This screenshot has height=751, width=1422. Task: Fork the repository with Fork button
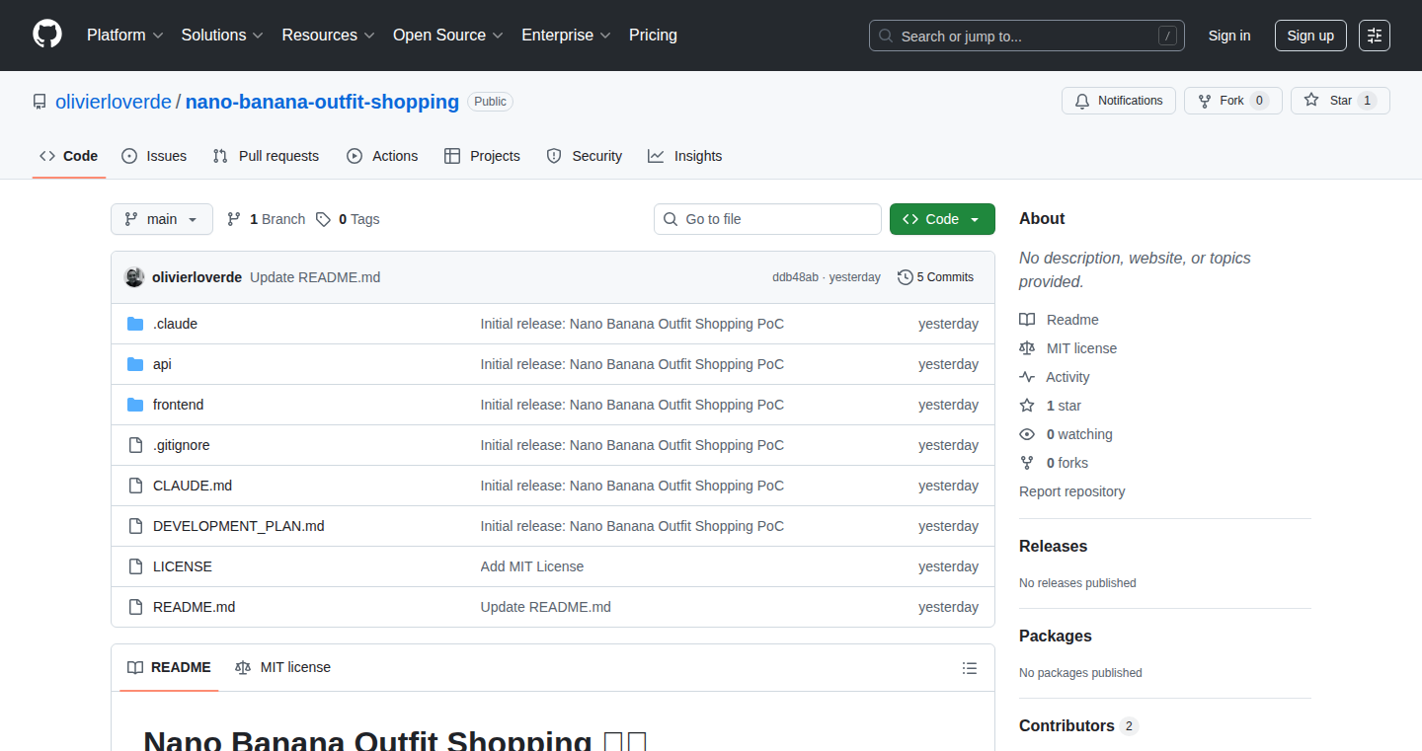coord(1232,101)
